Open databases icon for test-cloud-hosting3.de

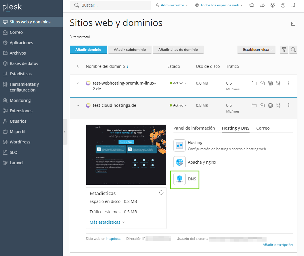270,105
